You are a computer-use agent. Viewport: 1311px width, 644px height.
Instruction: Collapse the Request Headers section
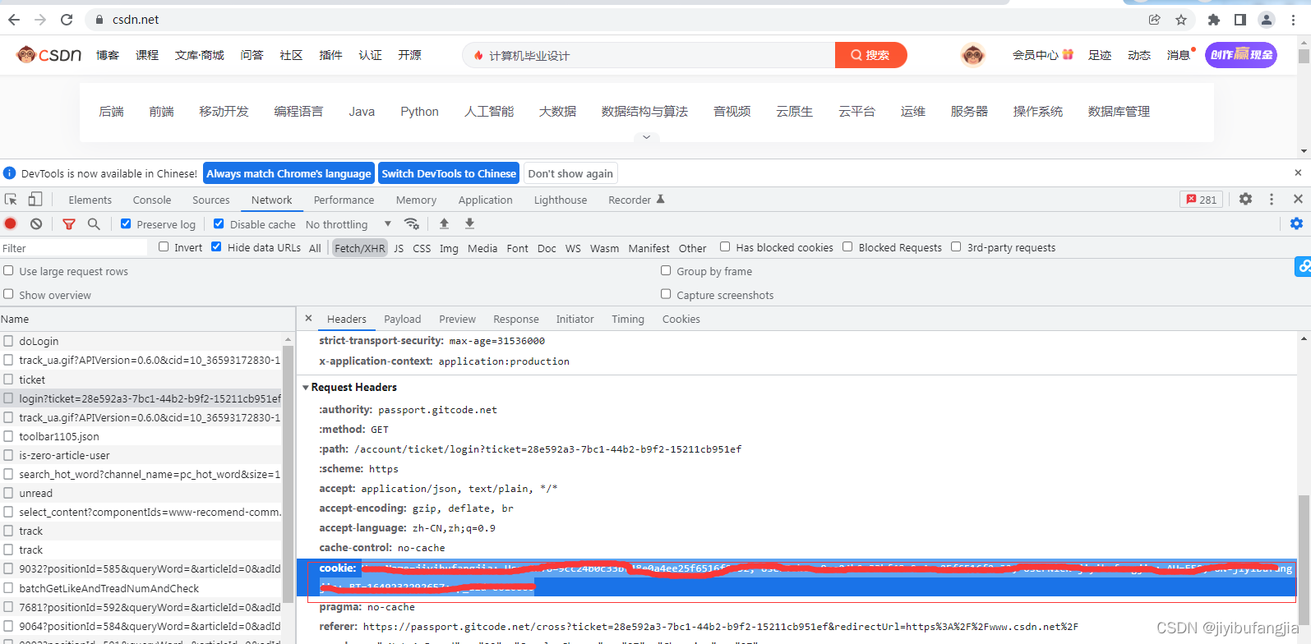pos(306,387)
